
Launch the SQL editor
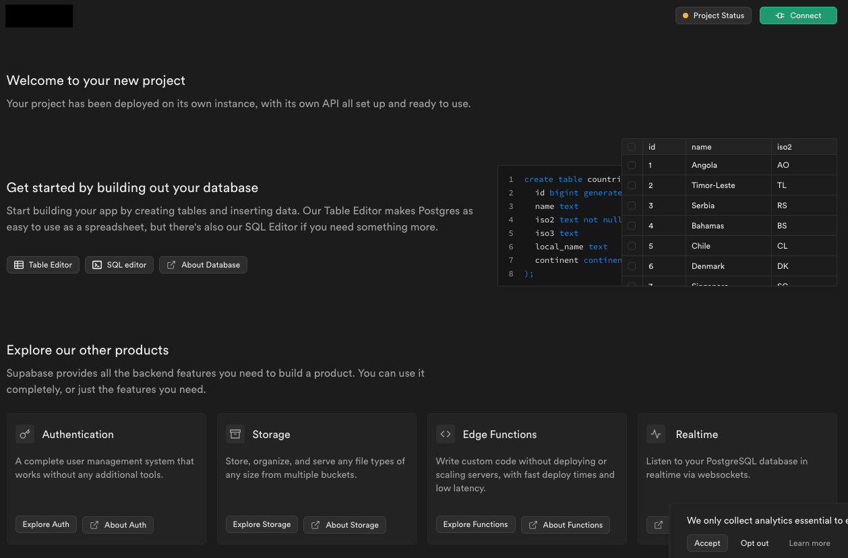pos(119,265)
